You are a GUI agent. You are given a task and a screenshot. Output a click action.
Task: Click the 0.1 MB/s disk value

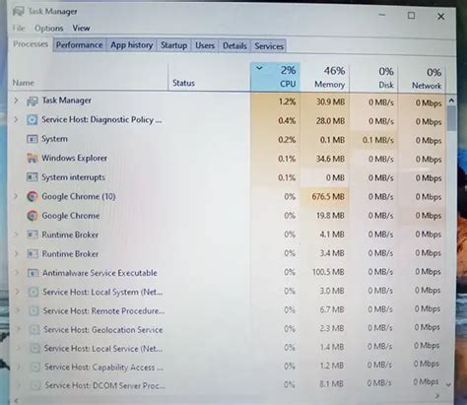coord(378,140)
